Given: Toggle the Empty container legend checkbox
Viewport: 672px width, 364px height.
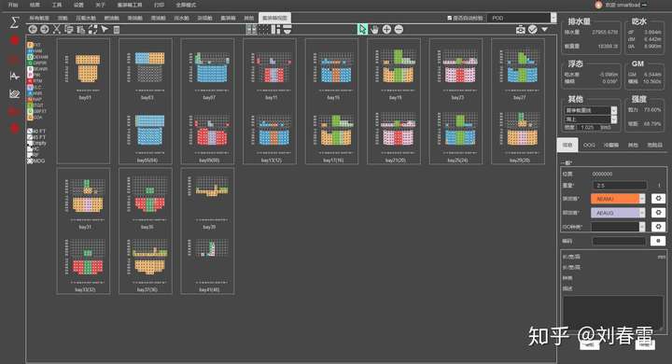Looking at the screenshot, I should coord(30,143).
